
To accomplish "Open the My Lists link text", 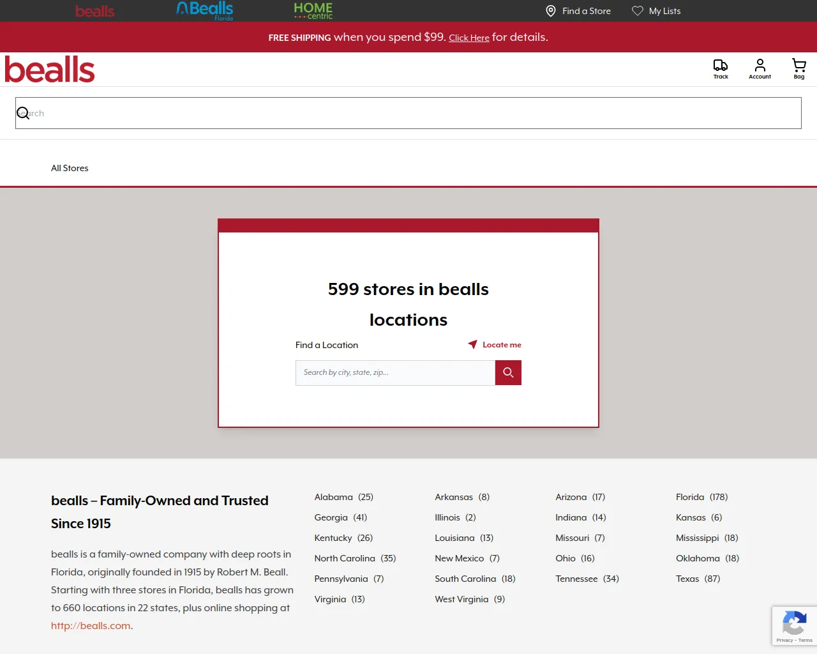I will (665, 11).
